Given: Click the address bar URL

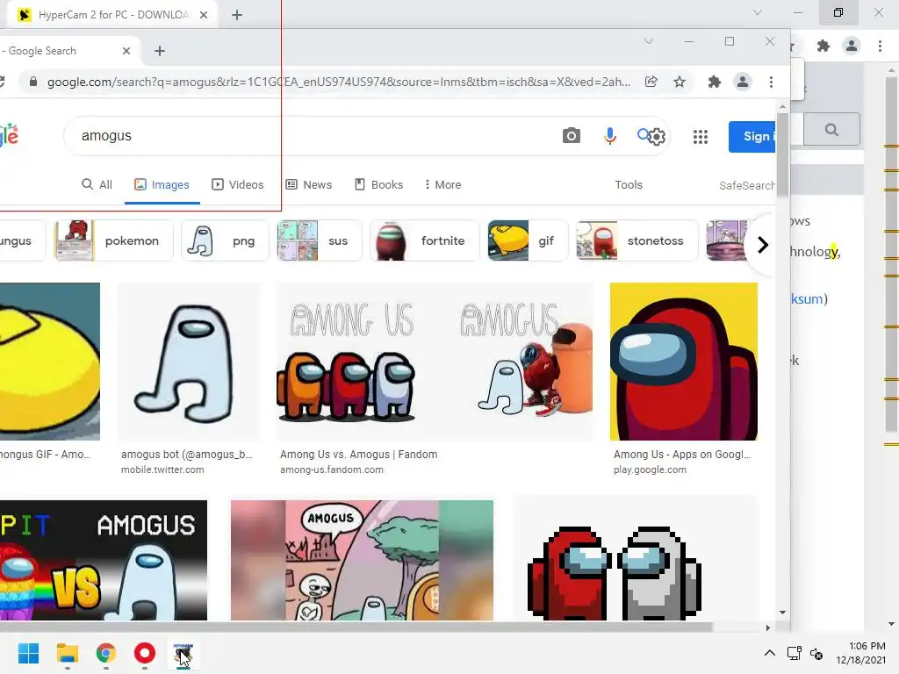Looking at the screenshot, I should [338, 82].
